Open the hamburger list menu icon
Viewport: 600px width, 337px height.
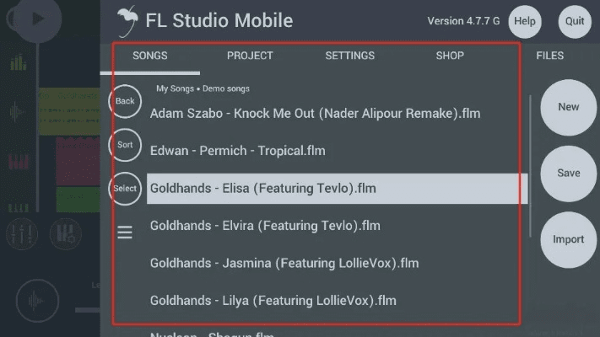125,233
